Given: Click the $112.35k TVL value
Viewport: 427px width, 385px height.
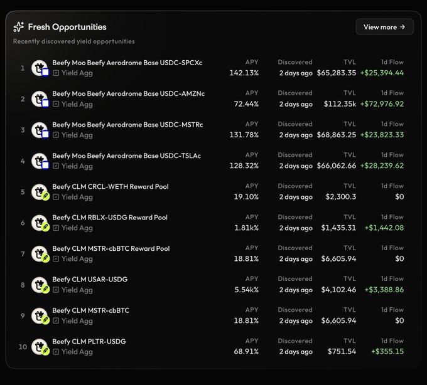Looking at the screenshot, I should (x=340, y=104).
